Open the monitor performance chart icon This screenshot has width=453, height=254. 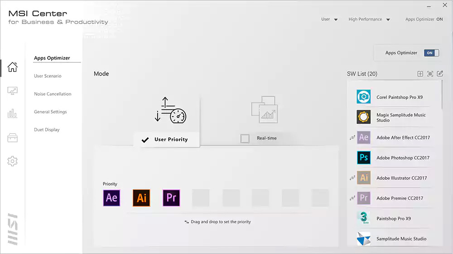click(x=13, y=91)
